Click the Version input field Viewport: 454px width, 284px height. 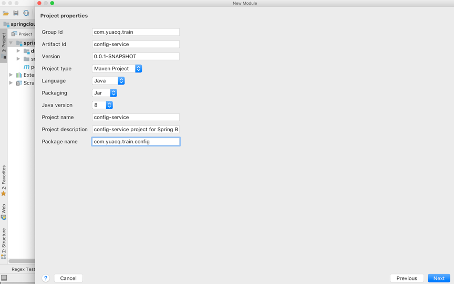pos(136,56)
